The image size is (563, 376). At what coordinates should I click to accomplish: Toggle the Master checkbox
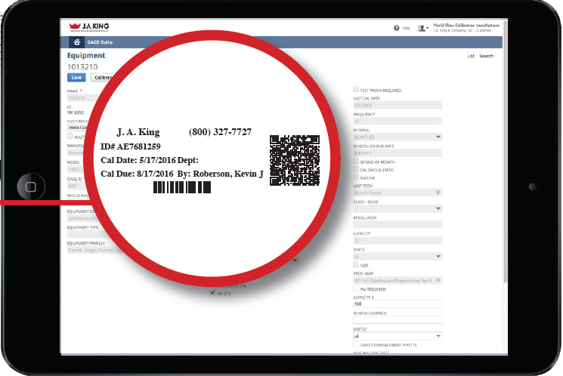[356, 177]
